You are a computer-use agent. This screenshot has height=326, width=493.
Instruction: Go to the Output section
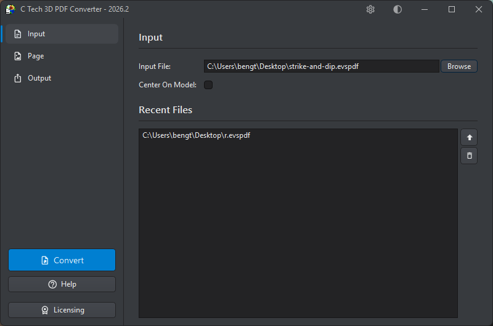[62, 78]
